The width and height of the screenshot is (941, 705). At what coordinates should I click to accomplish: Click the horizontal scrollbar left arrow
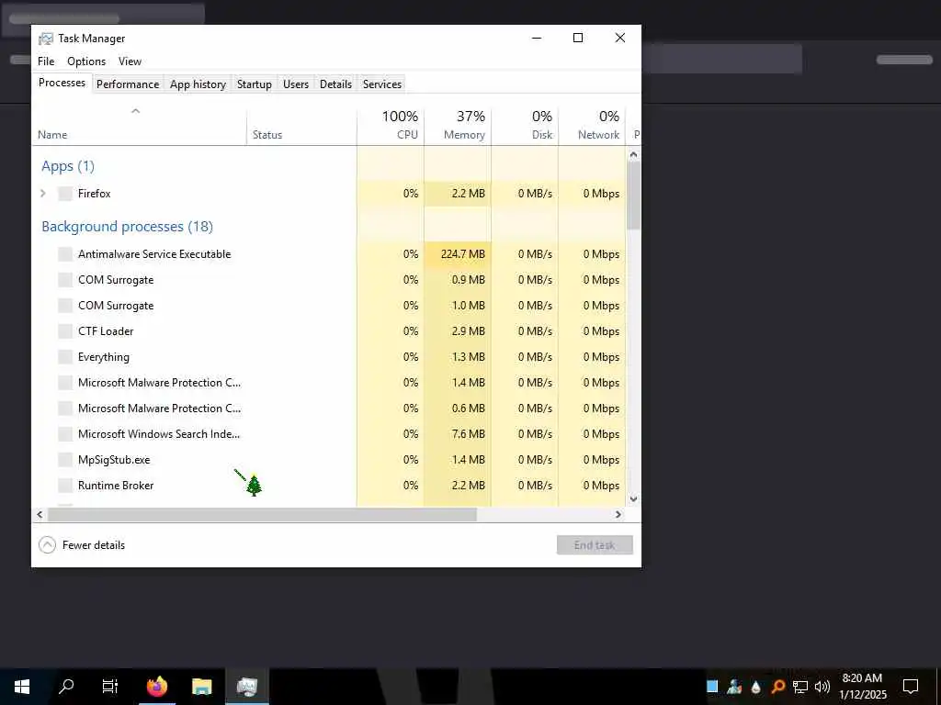tap(40, 514)
